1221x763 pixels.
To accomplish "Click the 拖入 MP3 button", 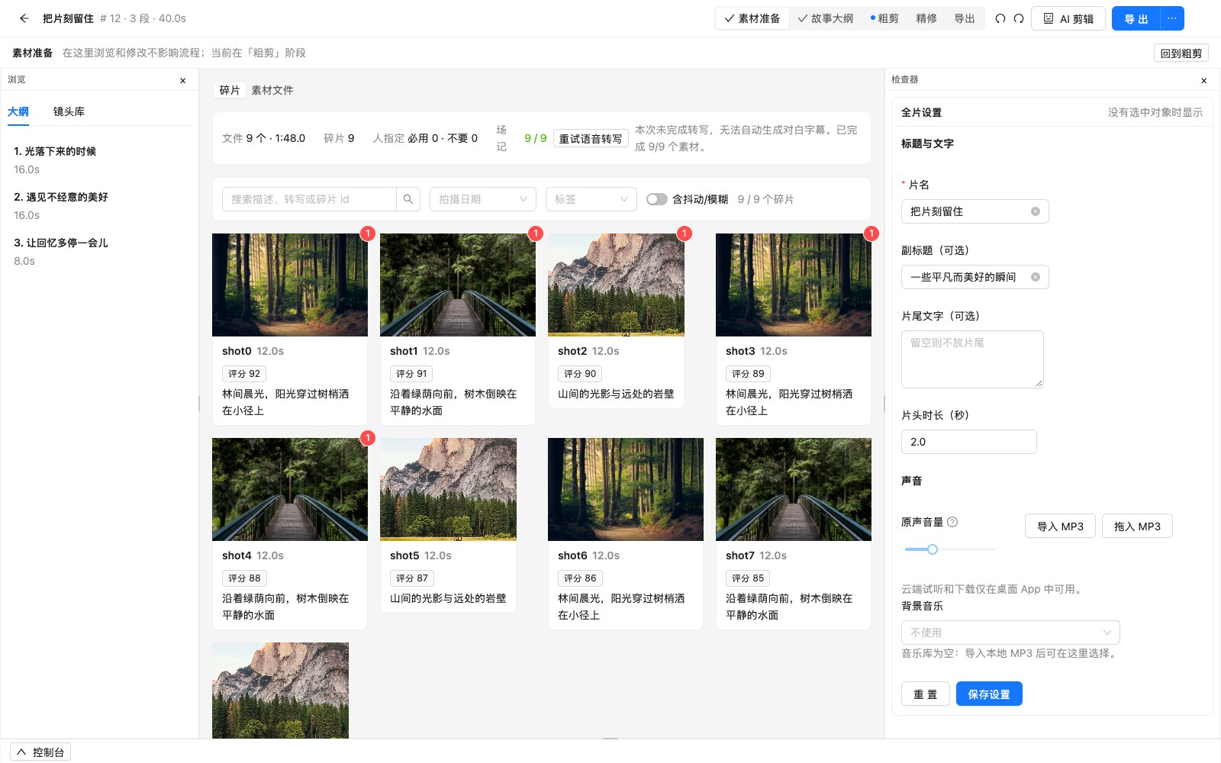I will coord(1137,526).
